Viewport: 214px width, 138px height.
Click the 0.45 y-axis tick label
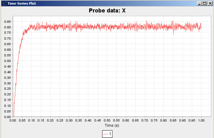7,66
